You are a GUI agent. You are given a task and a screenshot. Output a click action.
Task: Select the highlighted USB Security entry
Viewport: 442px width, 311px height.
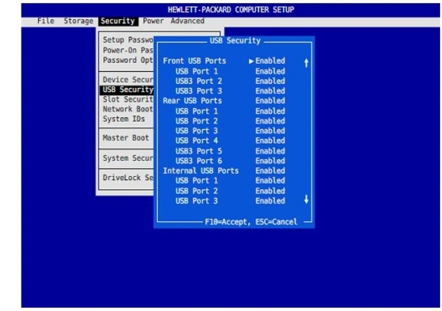(127, 90)
